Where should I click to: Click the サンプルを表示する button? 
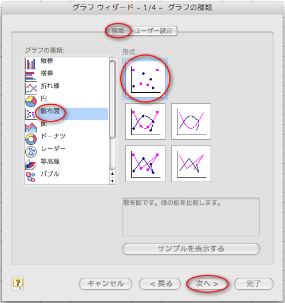[x=191, y=249]
